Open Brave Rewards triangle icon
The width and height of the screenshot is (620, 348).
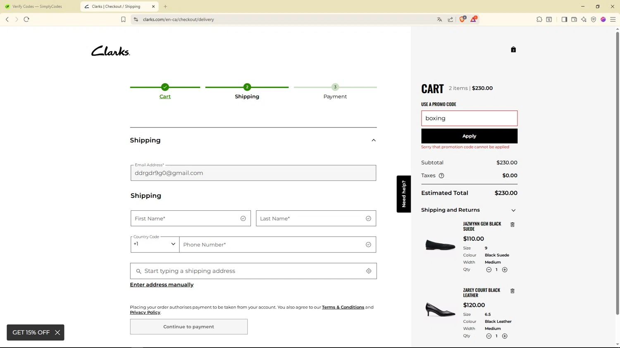click(x=474, y=19)
